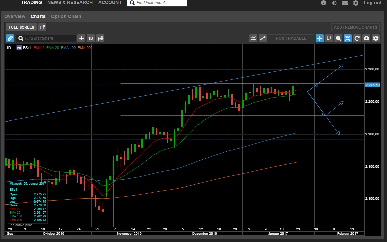Open chart settings gear in toolbar
Image resolution: width=389 pixels, height=242 pixels.
click(376, 38)
